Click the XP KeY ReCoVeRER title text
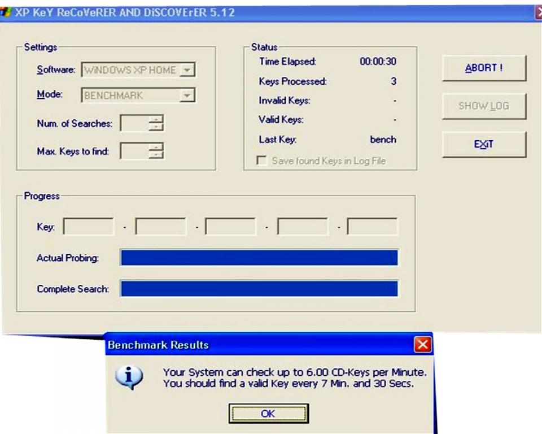Viewport: 542px width, 434px height. pos(125,13)
